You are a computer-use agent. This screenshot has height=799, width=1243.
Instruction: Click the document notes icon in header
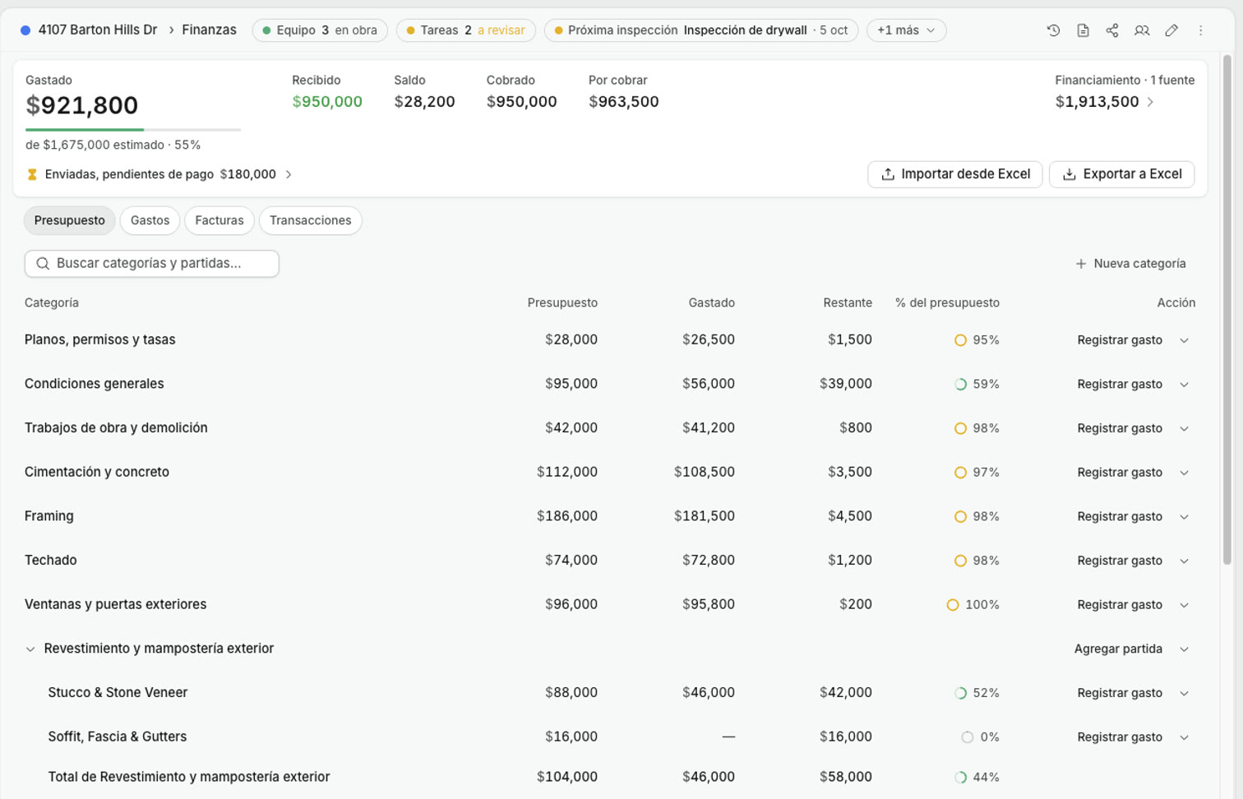(1083, 30)
